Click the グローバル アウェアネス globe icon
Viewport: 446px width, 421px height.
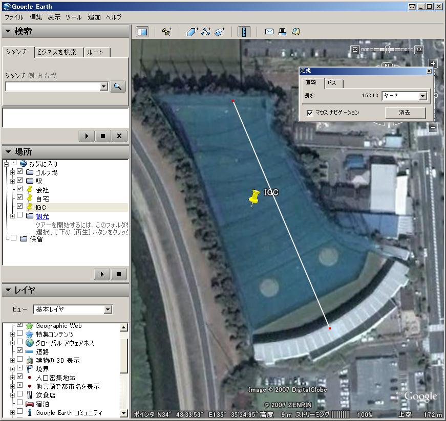(x=30, y=343)
